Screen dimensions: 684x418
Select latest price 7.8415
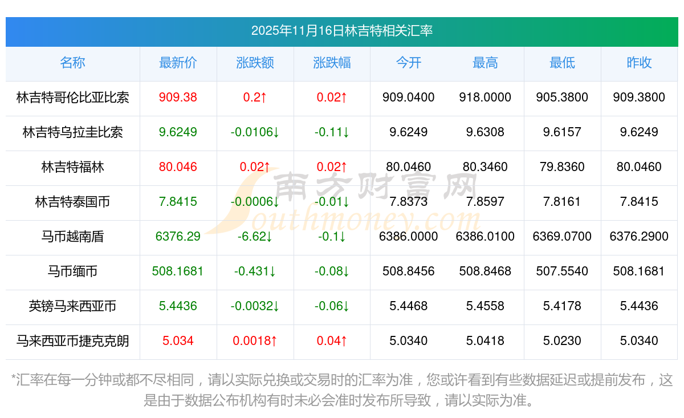pyautogui.click(x=178, y=202)
